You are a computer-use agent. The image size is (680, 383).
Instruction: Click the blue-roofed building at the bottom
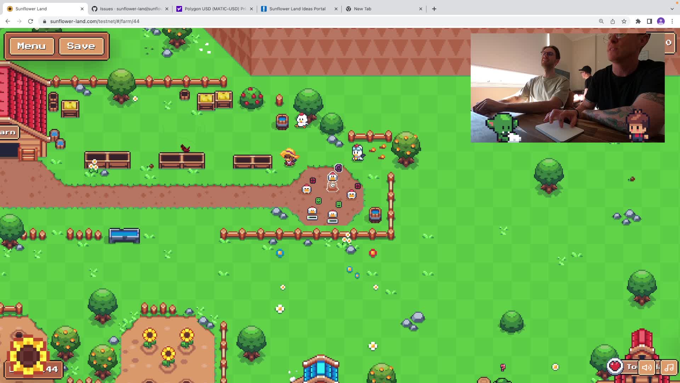(321, 369)
